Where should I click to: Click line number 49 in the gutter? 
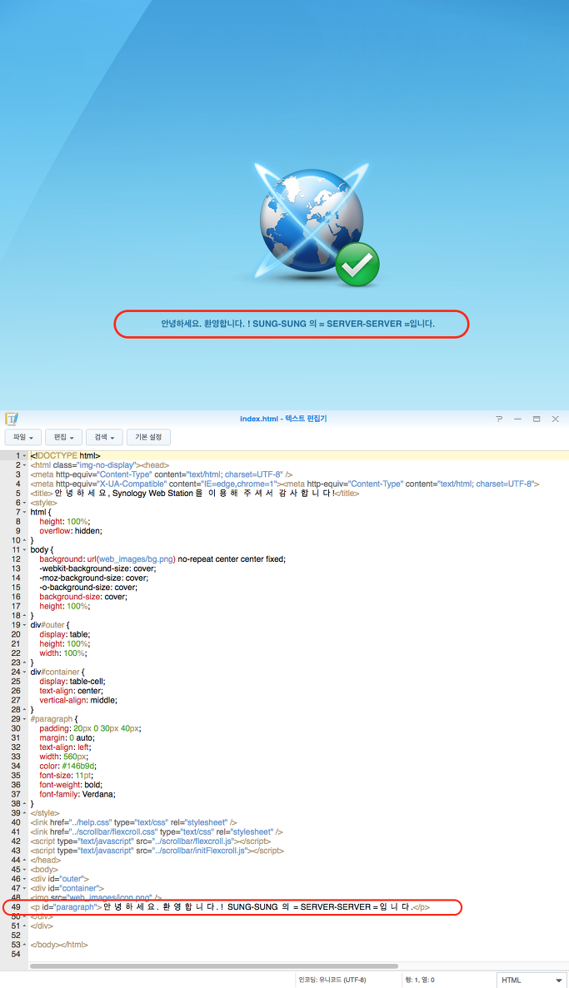point(16,907)
